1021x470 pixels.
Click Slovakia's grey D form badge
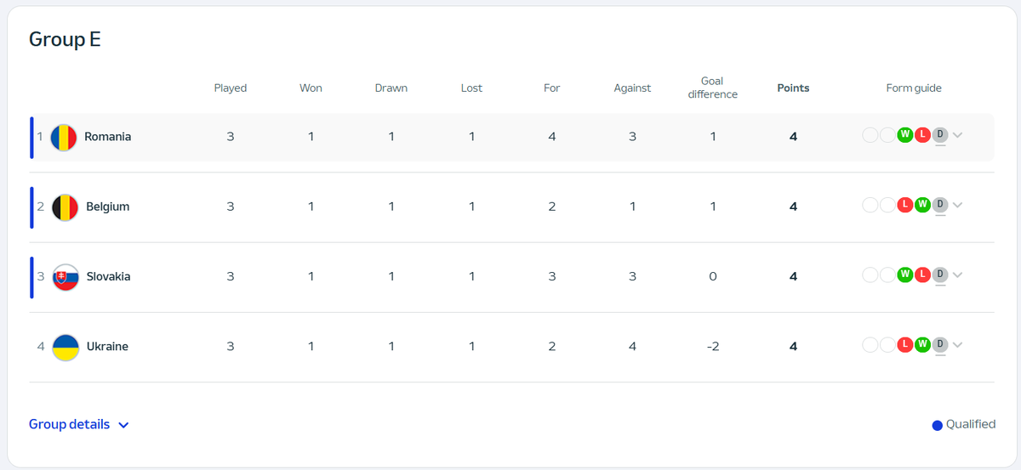pyautogui.click(x=939, y=275)
